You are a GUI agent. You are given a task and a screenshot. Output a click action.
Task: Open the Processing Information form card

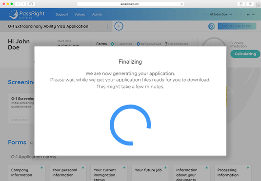point(233,173)
